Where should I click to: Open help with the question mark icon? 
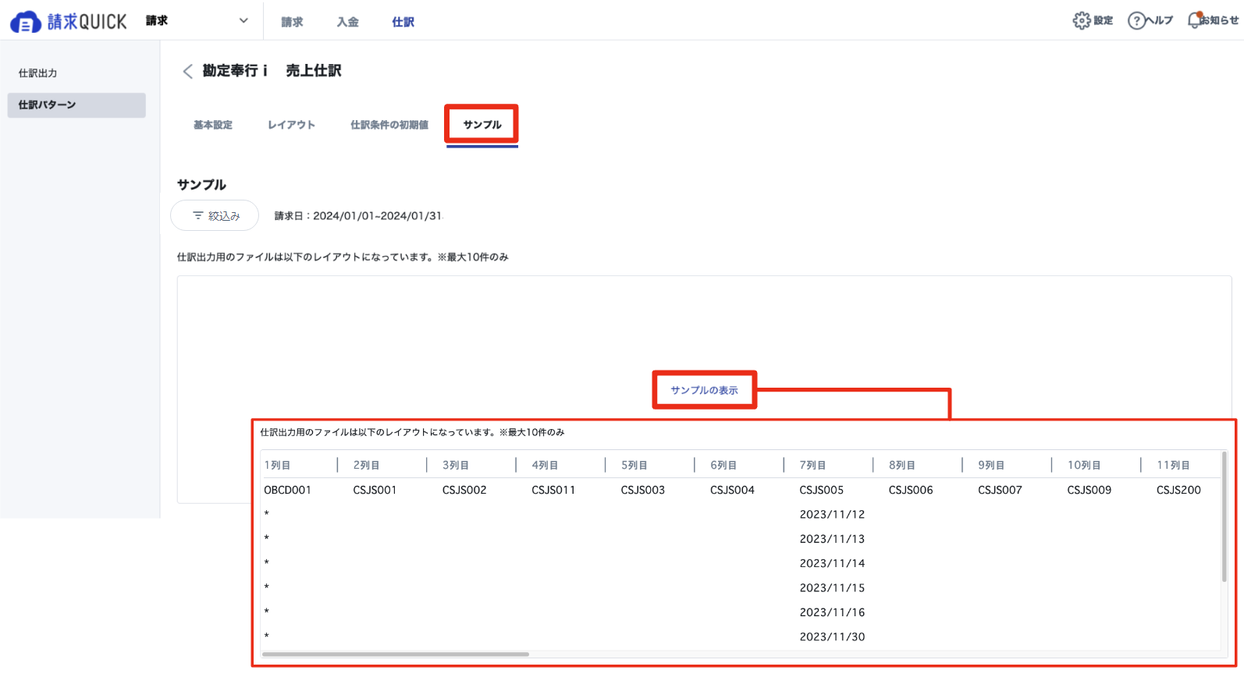coord(1136,20)
